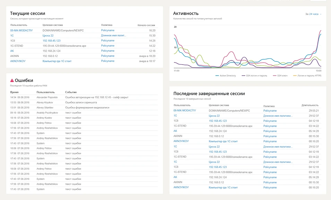The height and width of the screenshot is (200, 331).
Task: Open Policyname for session "вчера в 18:20"
Action: [108, 56]
